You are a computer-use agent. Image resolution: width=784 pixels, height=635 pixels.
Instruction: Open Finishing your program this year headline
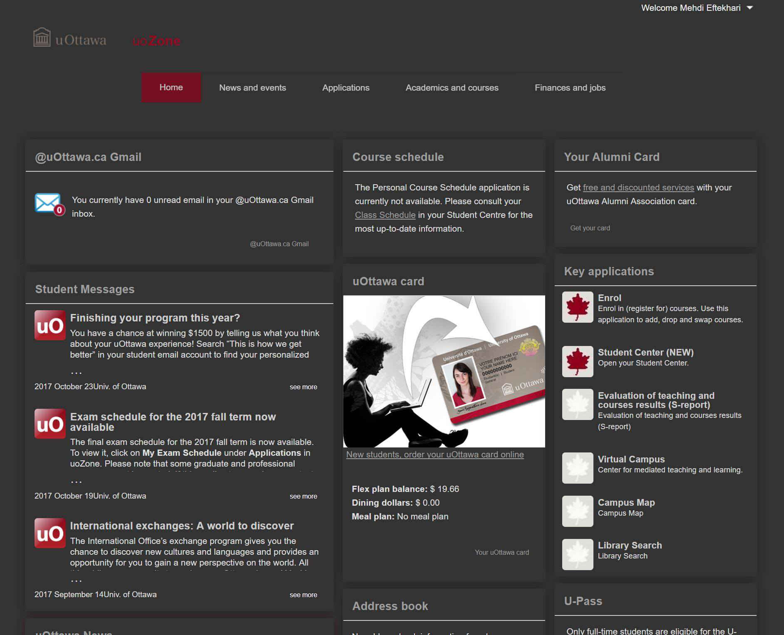pyautogui.click(x=155, y=318)
